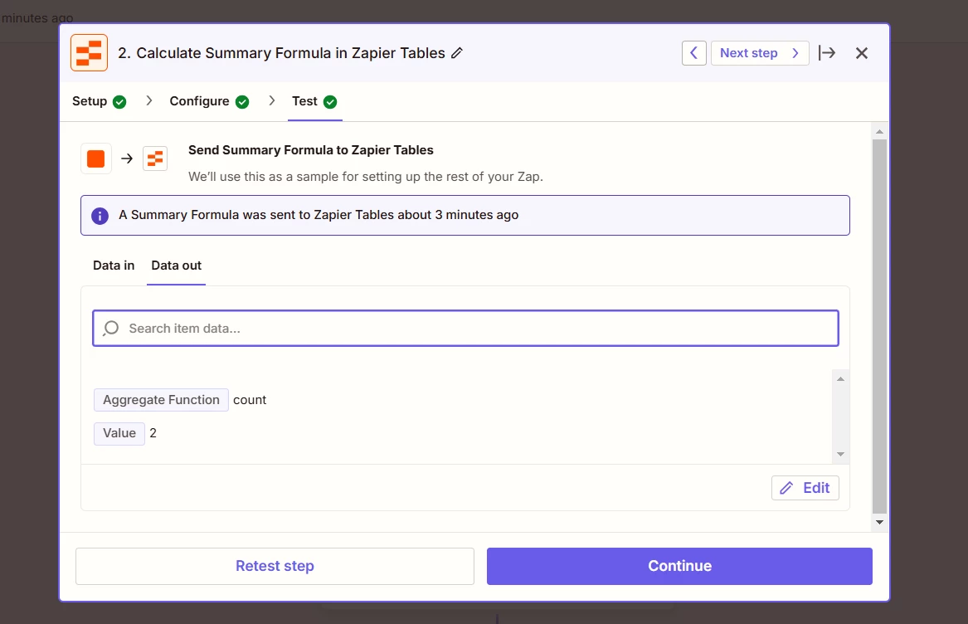
Task: Close the step editor dialog
Action: tap(862, 53)
